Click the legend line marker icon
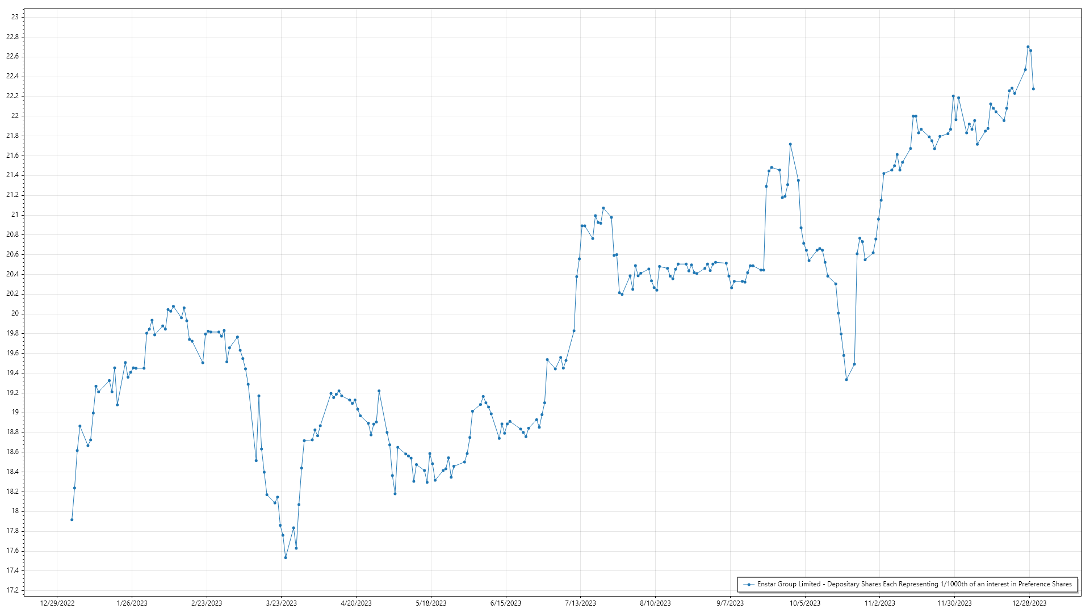This screenshot has height=613, width=1090. [749, 584]
